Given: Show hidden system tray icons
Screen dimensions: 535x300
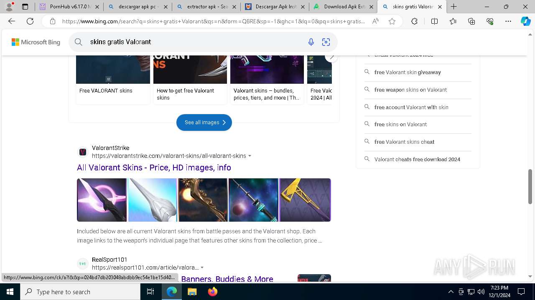Looking at the screenshot, I should 451,292.
